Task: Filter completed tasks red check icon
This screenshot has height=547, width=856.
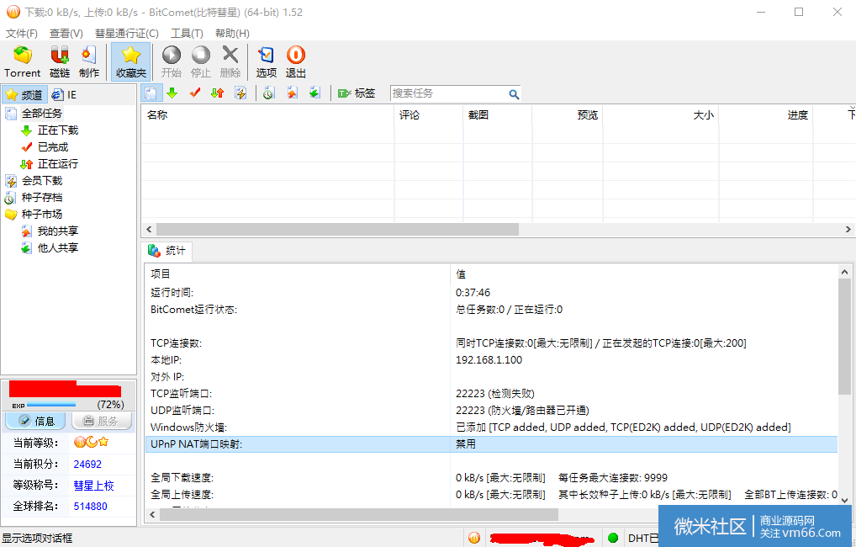Action: click(x=195, y=93)
